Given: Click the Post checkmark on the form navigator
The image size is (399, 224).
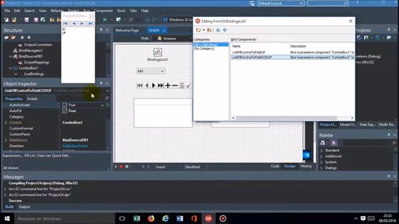Looking at the screenshot, I should tap(188, 86).
